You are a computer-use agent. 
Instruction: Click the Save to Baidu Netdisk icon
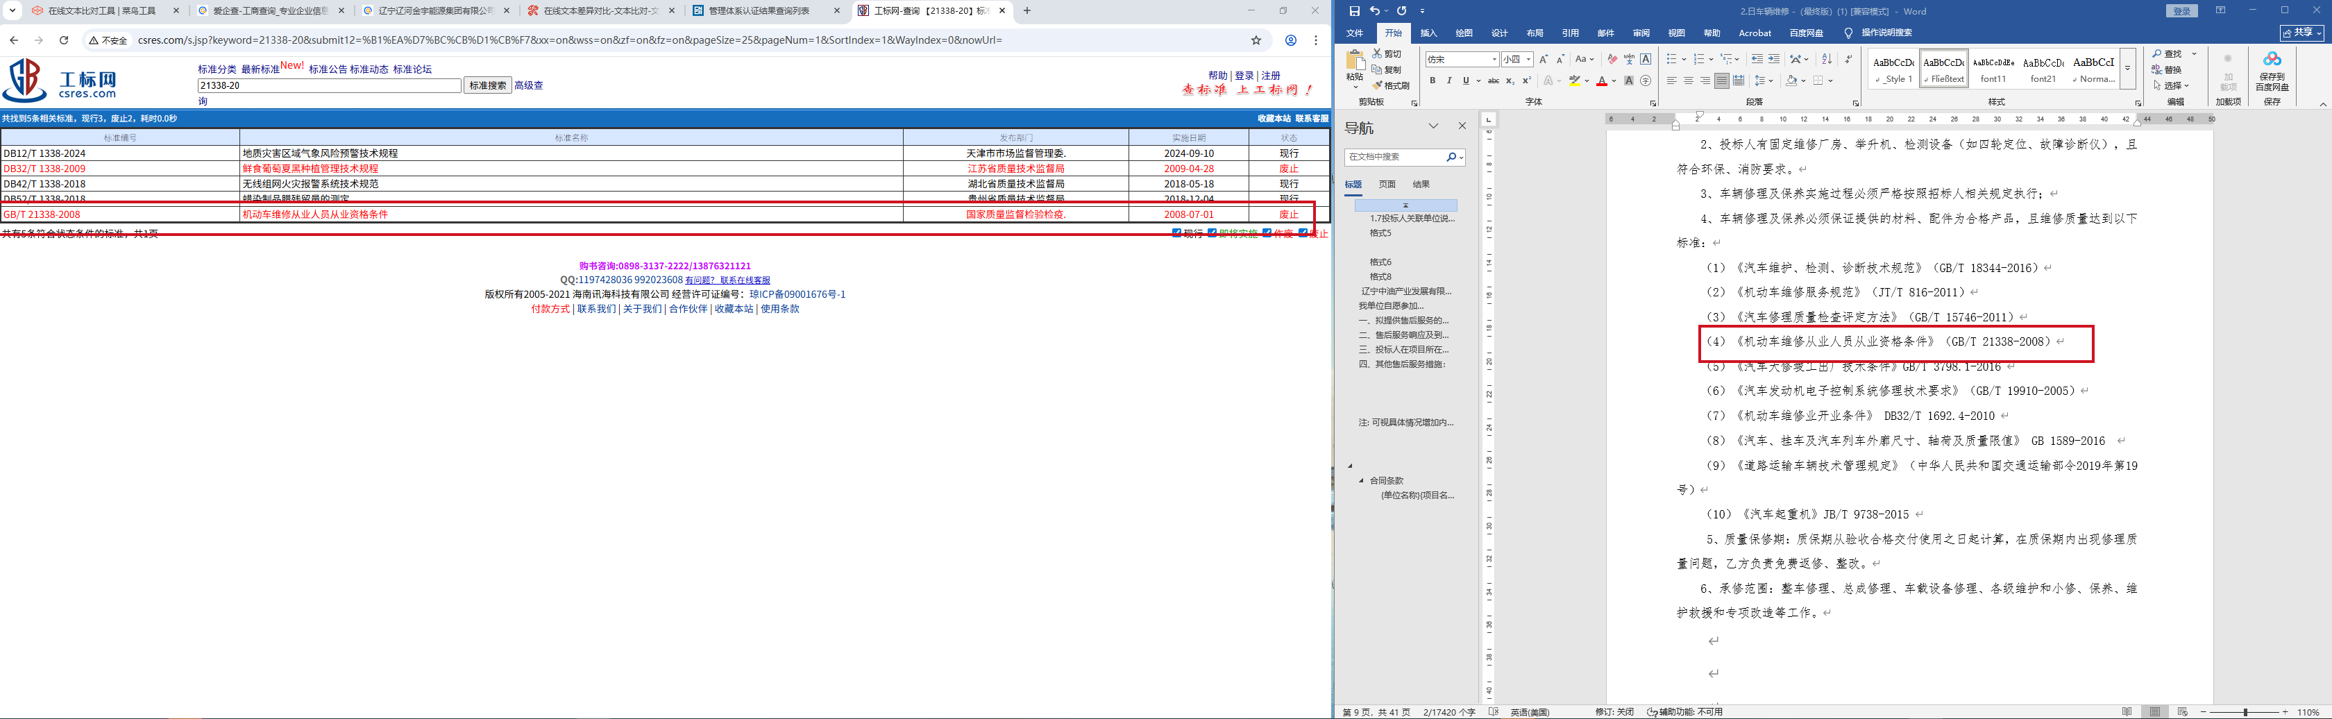pyautogui.click(x=2272, y=71)
